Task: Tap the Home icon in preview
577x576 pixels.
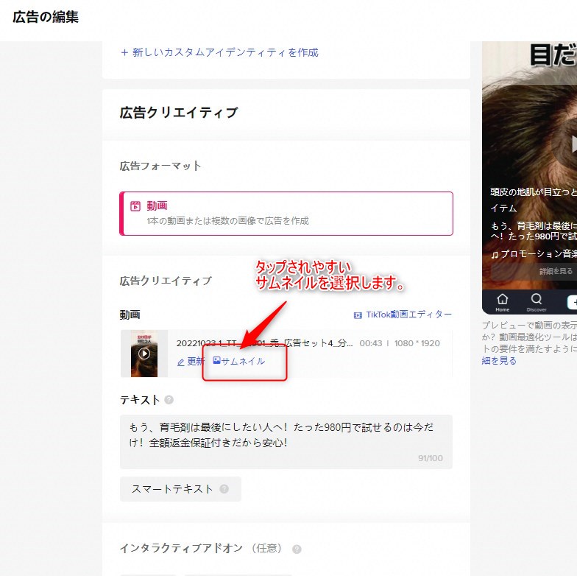Action: coord(503,301)
